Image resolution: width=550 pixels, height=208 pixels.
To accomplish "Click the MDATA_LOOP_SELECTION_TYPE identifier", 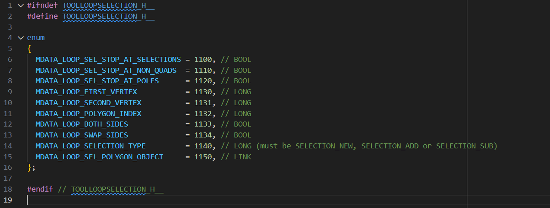I will [91, 146].
